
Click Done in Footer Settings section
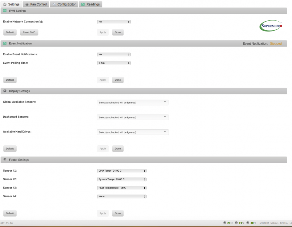tap(118, 213)
